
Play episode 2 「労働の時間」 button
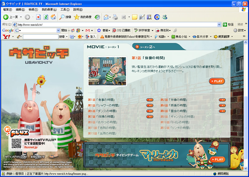point(222,100)
